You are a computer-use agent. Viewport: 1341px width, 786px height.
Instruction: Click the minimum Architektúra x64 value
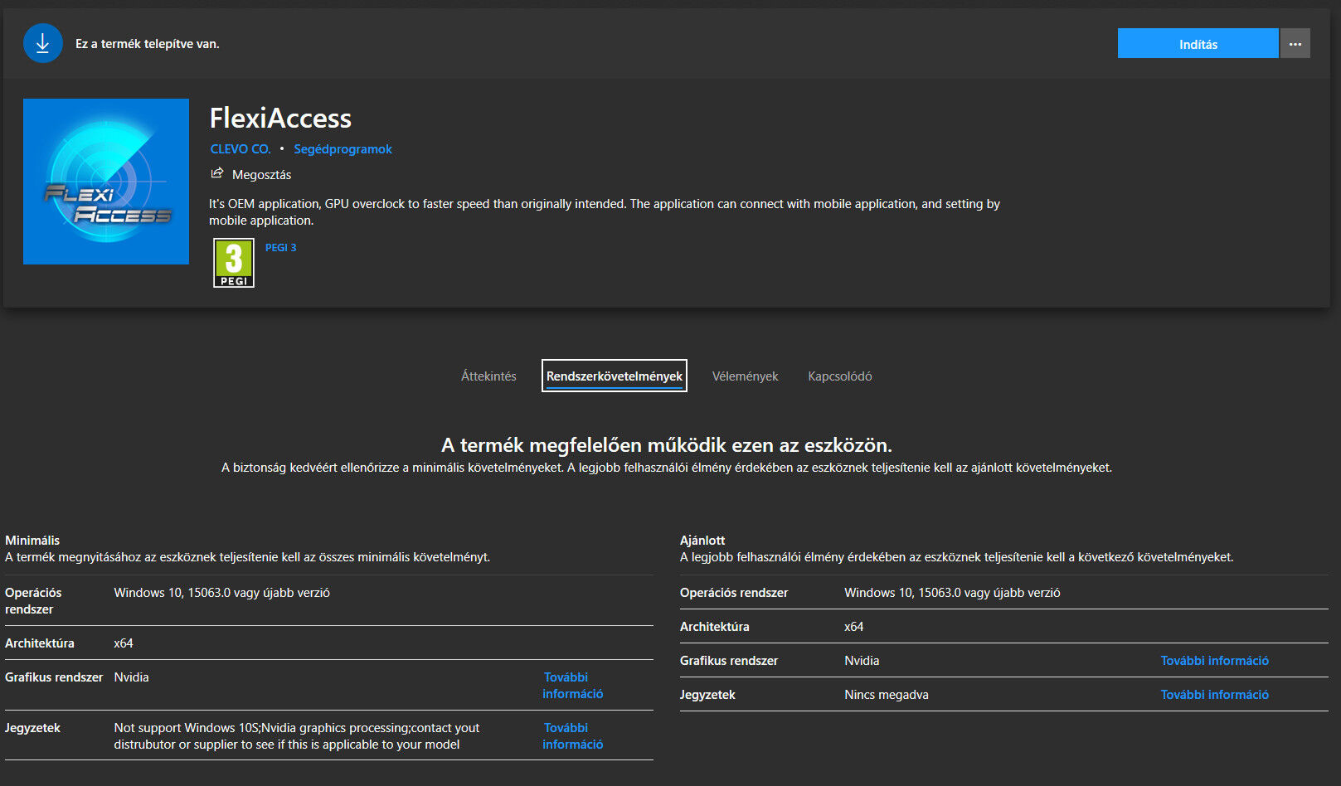pyautogui.click(x=124, y=643)
